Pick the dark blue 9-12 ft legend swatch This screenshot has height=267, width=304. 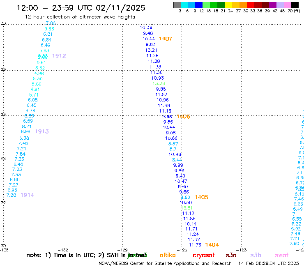[199, 5]
